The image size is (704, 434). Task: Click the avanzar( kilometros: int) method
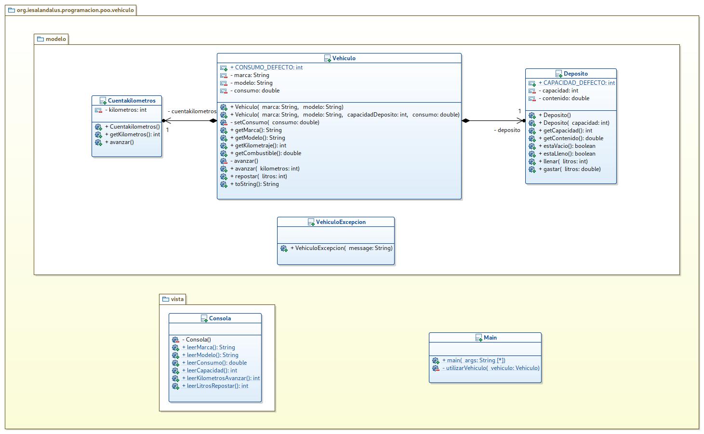(265, 169)
